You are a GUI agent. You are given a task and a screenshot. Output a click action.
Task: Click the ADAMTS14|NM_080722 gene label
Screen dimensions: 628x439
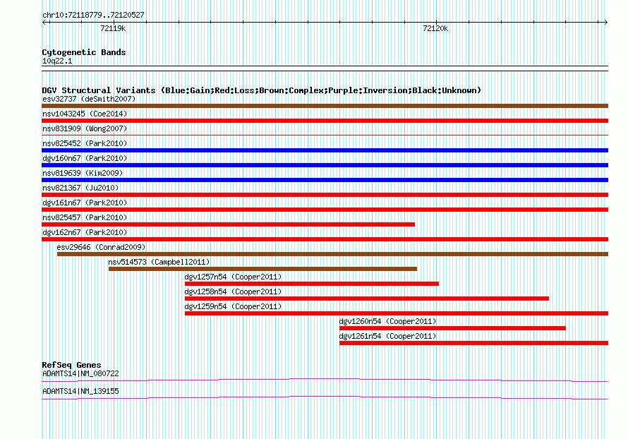(80, 373)
